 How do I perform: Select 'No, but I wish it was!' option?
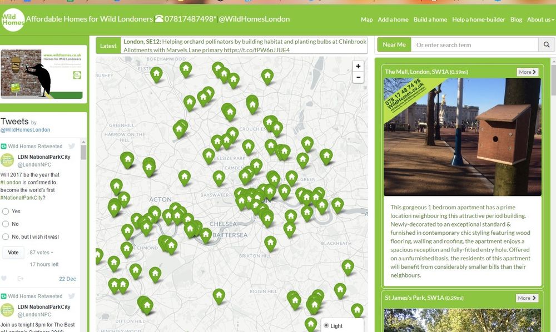[6, 237]
